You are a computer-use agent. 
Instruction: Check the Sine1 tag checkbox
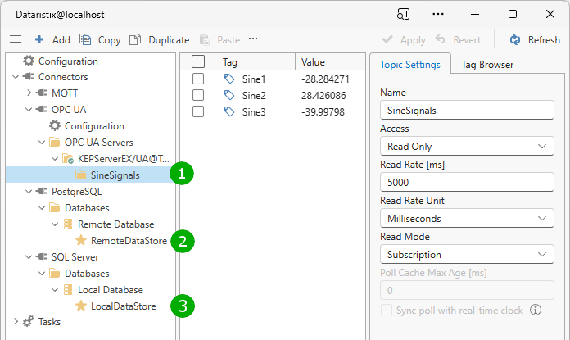coord(197,79)
